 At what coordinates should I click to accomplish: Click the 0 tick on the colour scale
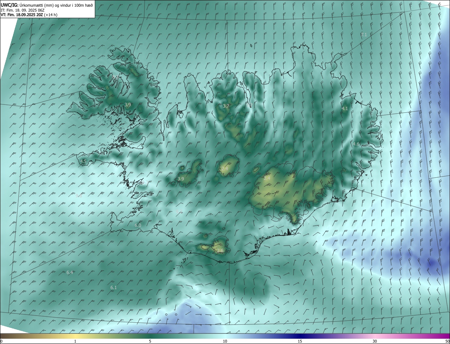point(1,342)
